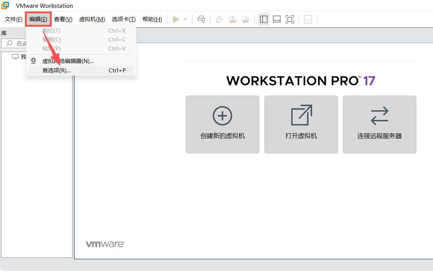Click the green power-on play icon
Image resolution: width=433 pixels, height=272 pixels.
click(x=176, y=19)
